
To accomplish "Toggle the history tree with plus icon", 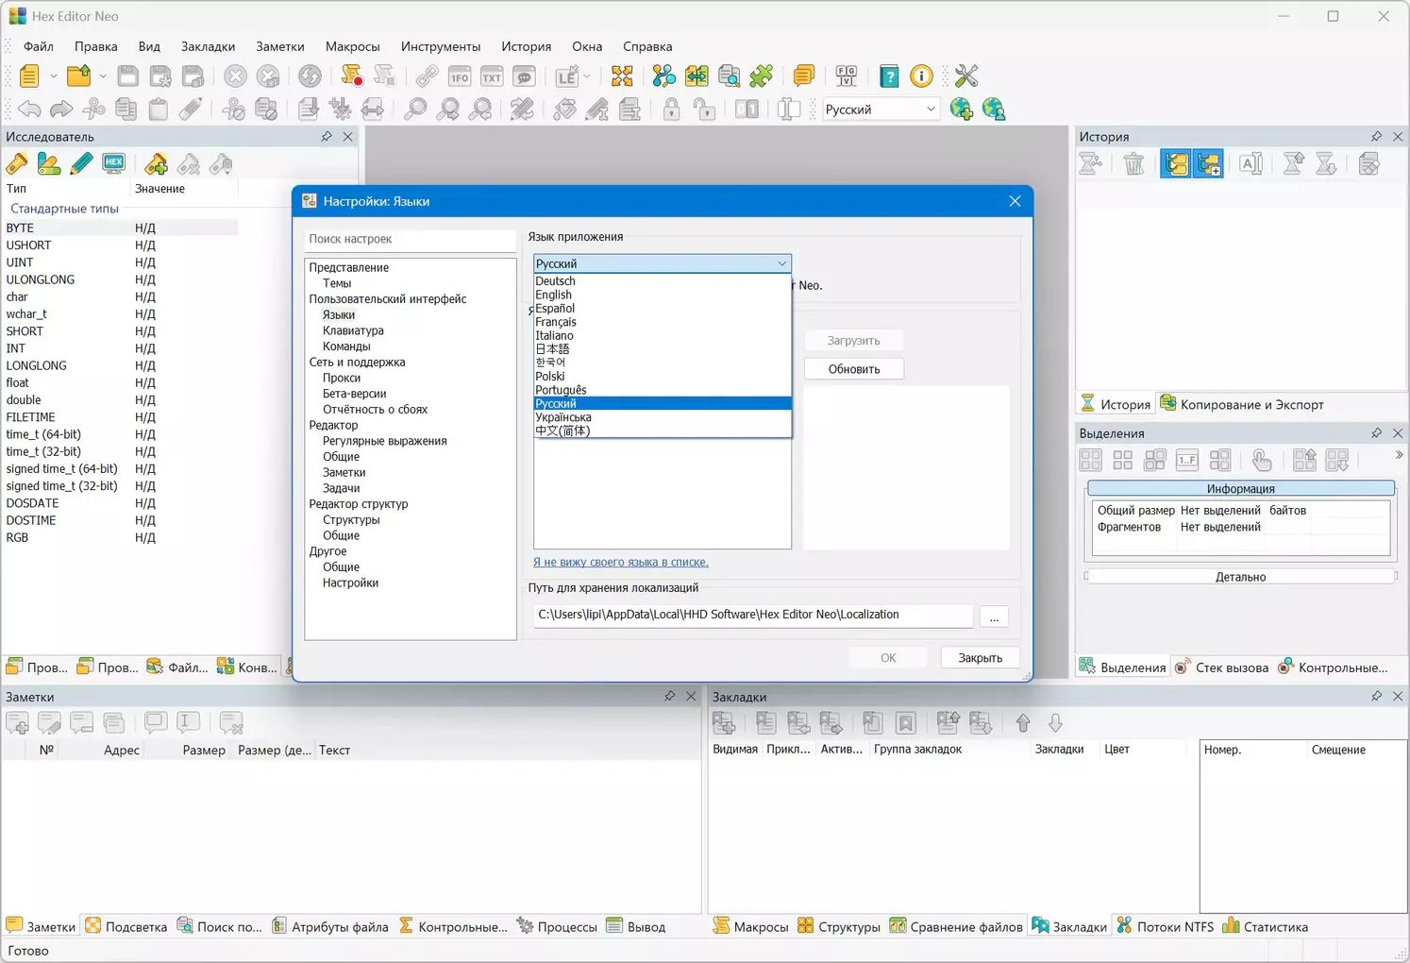I will tap(1209, 164).
